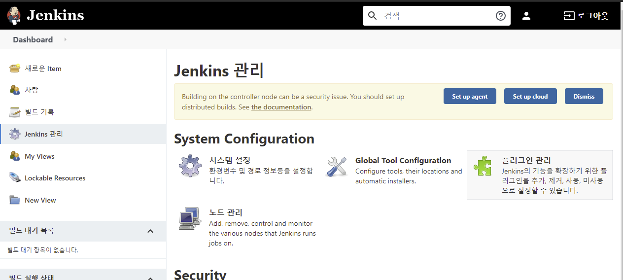Click the Jenkins butler logo icon
623x280 pixels.
(14, 15)
